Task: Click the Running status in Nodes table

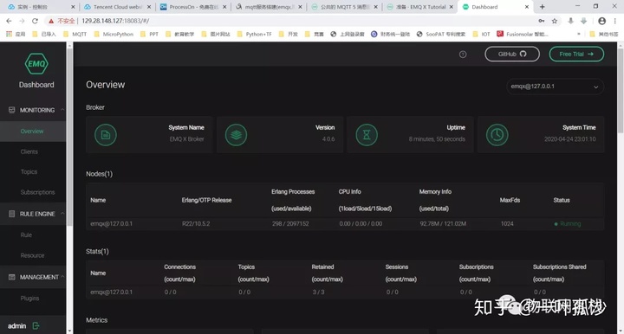Action: 568,224
